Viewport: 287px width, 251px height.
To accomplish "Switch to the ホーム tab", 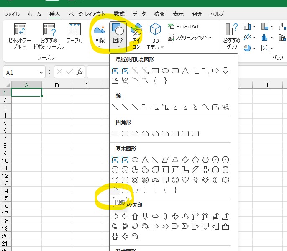I will coord(34,14).
